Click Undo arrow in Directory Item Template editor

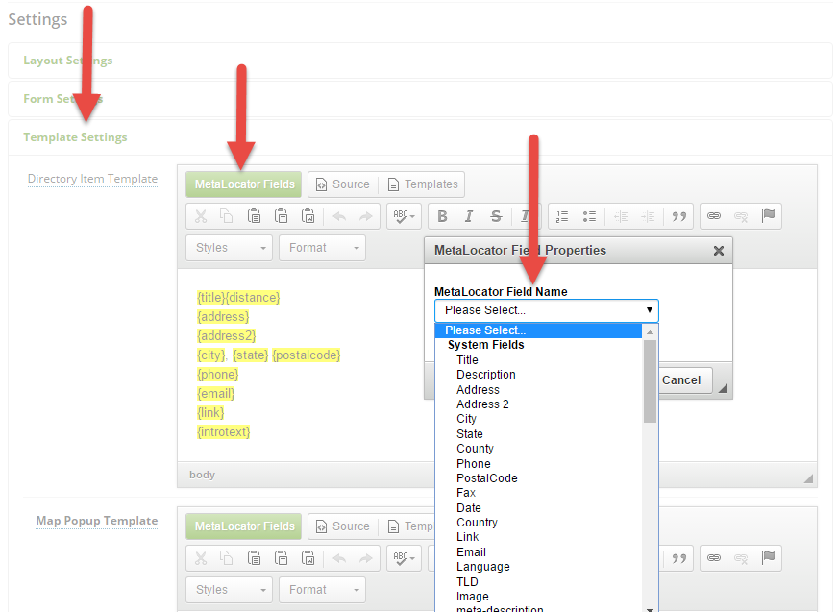click(x=339, y=216)
